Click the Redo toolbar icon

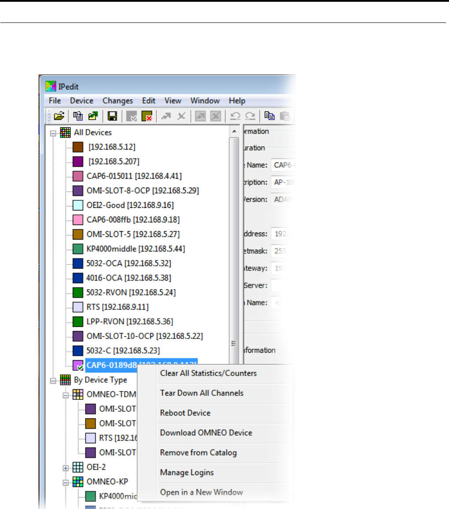point(250,116)
